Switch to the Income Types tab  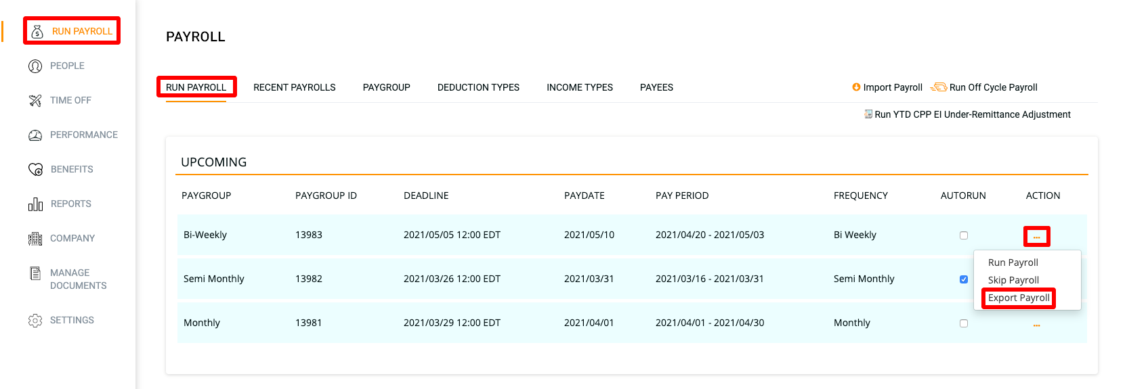click(580, 87)
